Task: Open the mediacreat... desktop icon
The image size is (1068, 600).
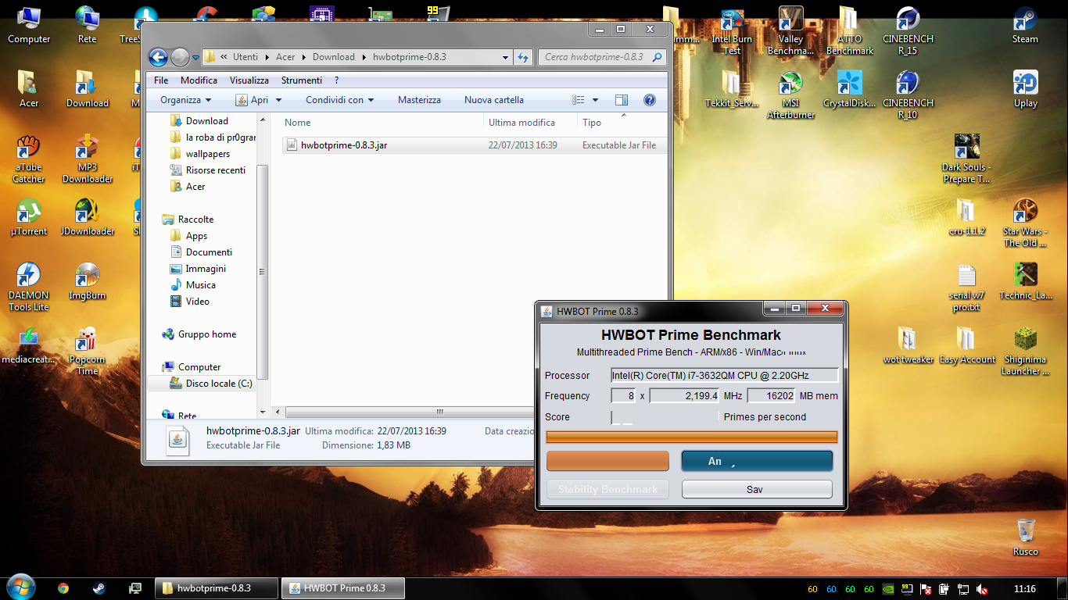Action: click(29, 345)
